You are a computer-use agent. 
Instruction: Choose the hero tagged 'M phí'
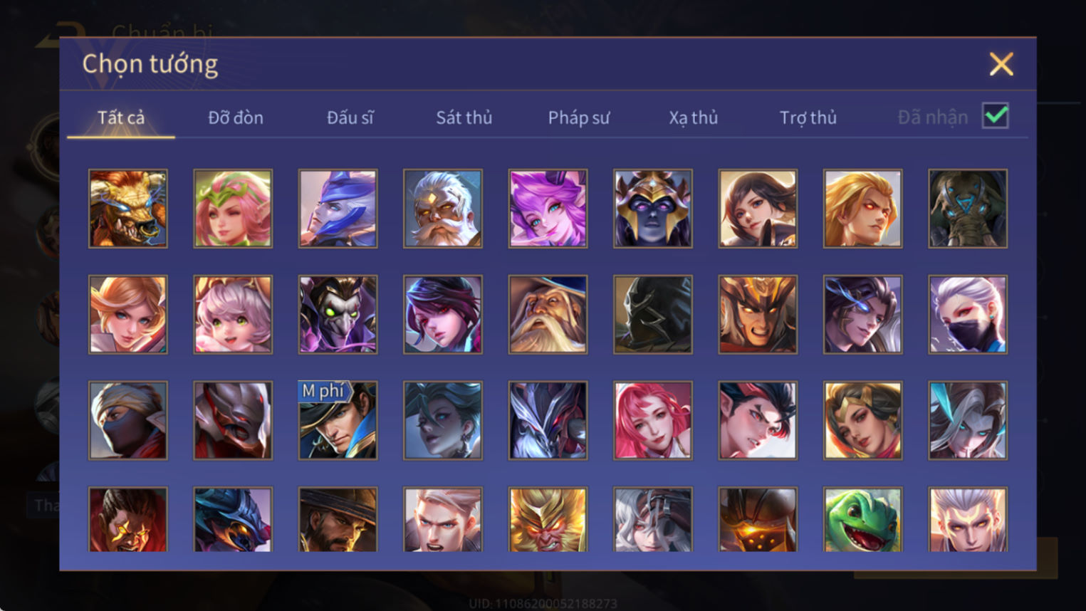coord(338,420)
